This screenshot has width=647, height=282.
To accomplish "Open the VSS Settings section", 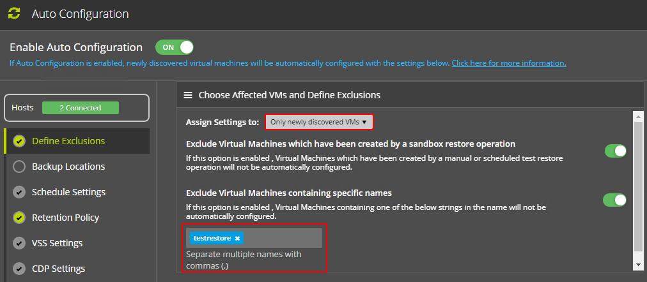I will coord(57,243).
